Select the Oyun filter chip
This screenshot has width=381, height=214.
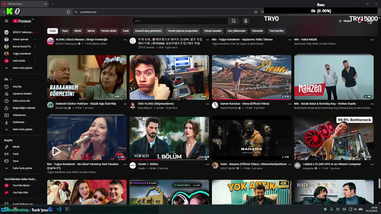pyautogui.click(x=65, y=31)
